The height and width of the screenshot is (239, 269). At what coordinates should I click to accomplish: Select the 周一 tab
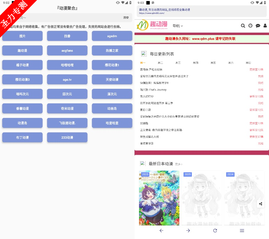pyautogui.click(x=142, y=63)
